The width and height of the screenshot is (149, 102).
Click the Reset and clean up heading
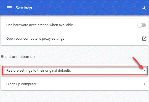pyautogui.click(x=18, y=57)
